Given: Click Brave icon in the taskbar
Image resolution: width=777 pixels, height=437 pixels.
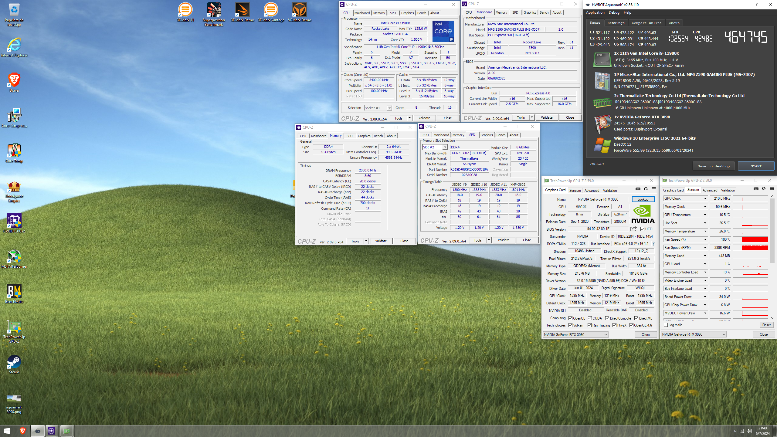Looking at the screenshot, I should (23, 431).
